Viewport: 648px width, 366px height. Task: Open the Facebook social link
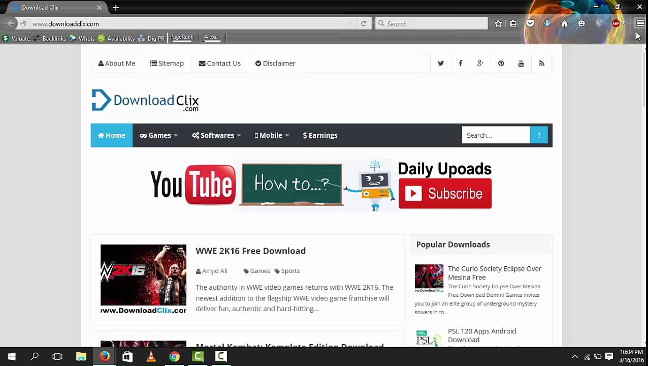click(461, 64)
